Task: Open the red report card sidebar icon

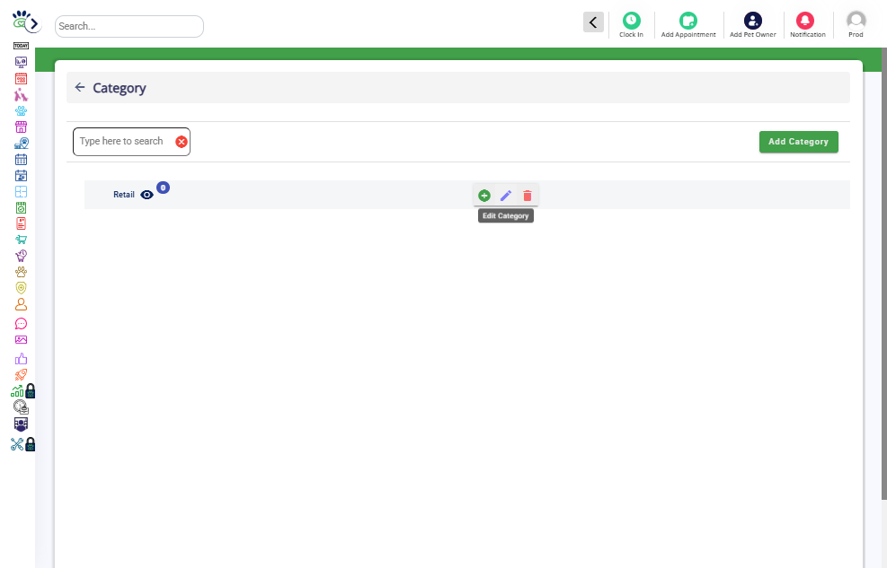Action: tap(21, 223)
